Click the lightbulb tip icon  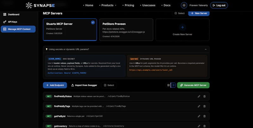[46, 49]
